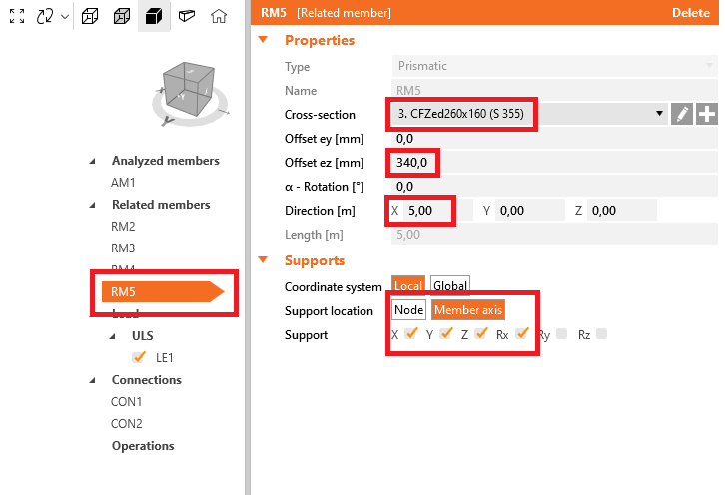Click the zoom-to-fit extents icon
This screenshot has height=495, width=725.
(17, 16)
